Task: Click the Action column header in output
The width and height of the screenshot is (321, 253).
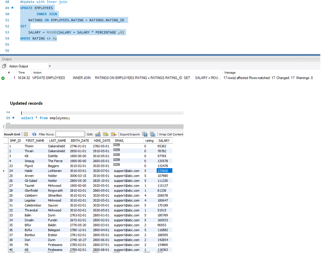Action: pyautogui.click(x=37, y=73)
